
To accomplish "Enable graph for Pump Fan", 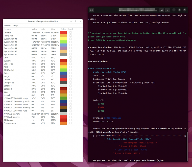I will click(x=70, y=36).
